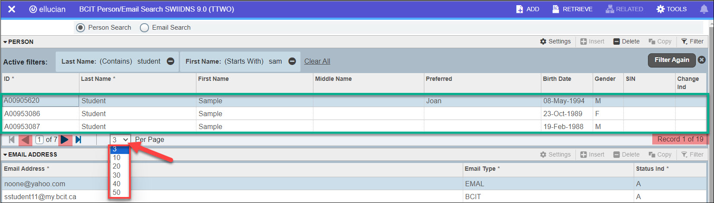The width and height of the screenshot is (714, 203).
Task: Choose 30 per page option
Action: point(119,175)
